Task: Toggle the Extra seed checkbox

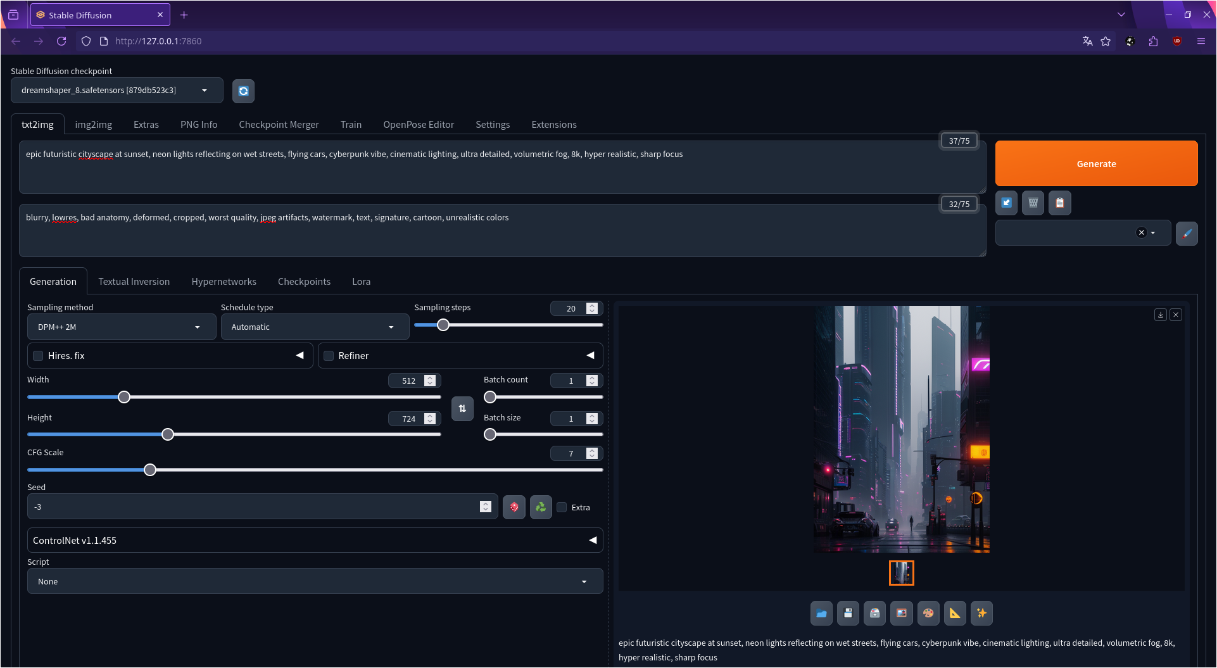Action: 562,507
